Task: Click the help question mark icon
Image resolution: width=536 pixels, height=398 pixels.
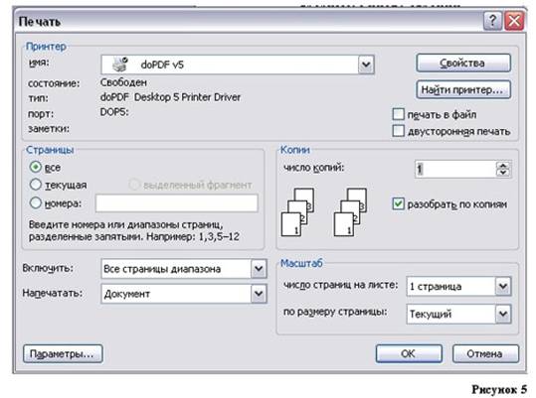Action: tap(492, 21)
